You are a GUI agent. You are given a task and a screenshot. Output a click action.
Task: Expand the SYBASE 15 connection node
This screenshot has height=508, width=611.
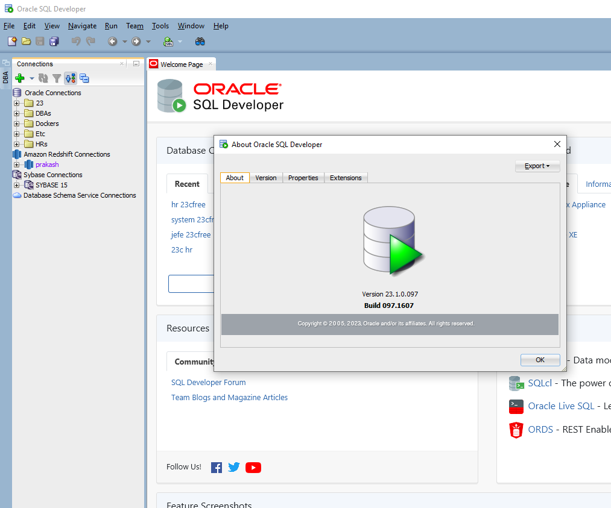coord(17,185)
